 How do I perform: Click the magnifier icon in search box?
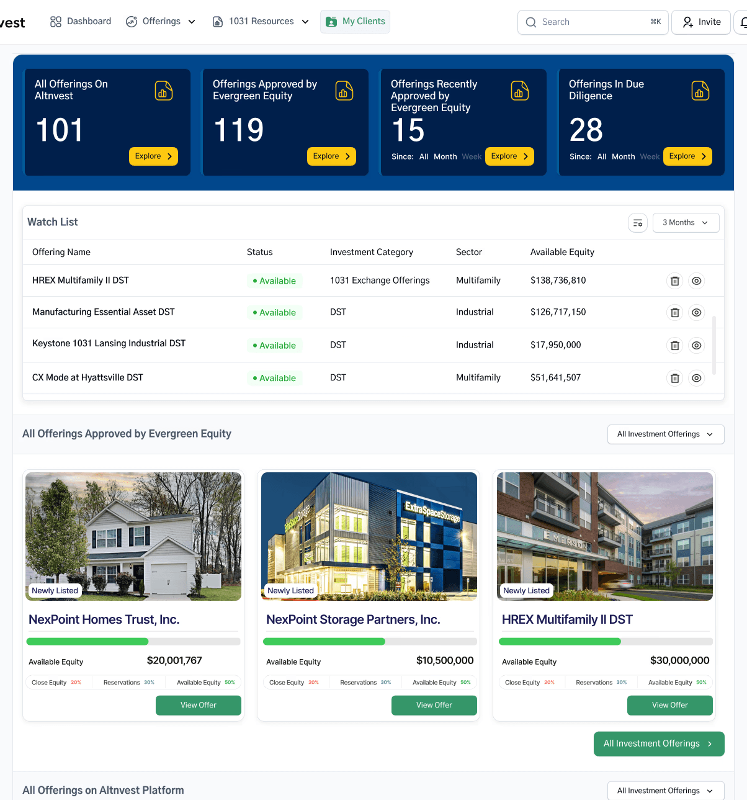[531, 22]
